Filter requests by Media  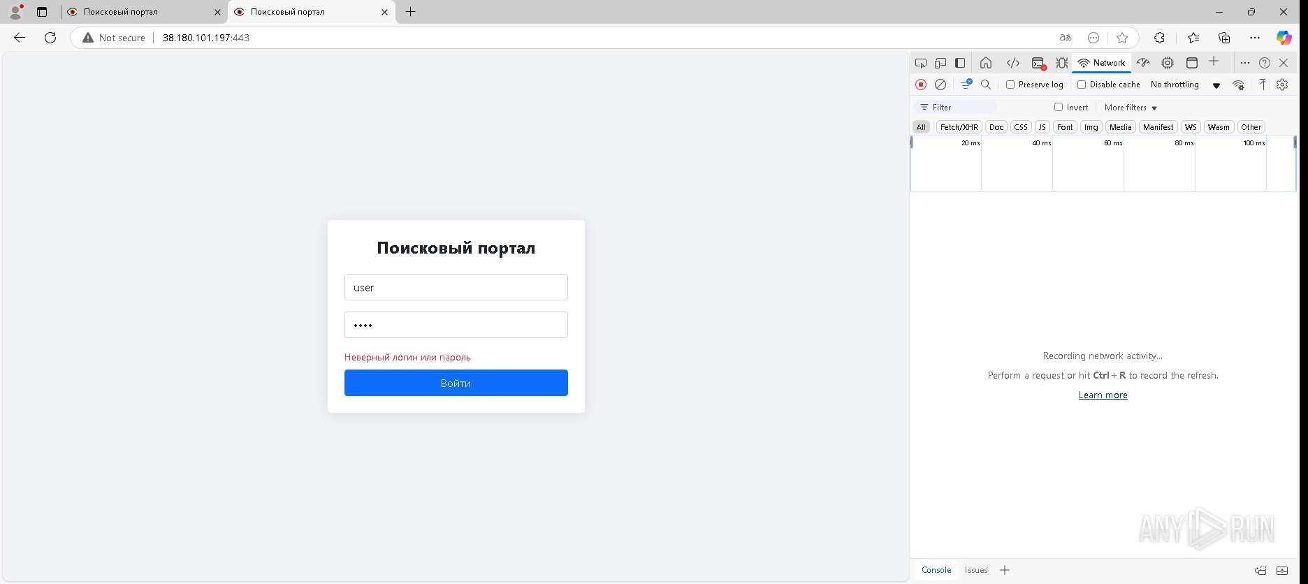[1120, 127]
